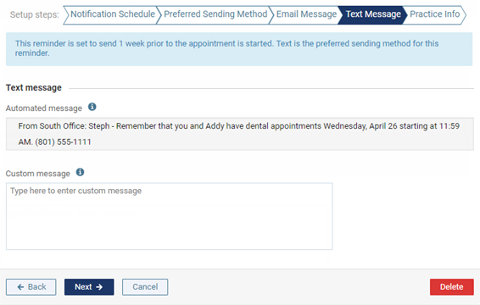
Task: Click the Setup steps label
Action: click(x=34, y=14)
